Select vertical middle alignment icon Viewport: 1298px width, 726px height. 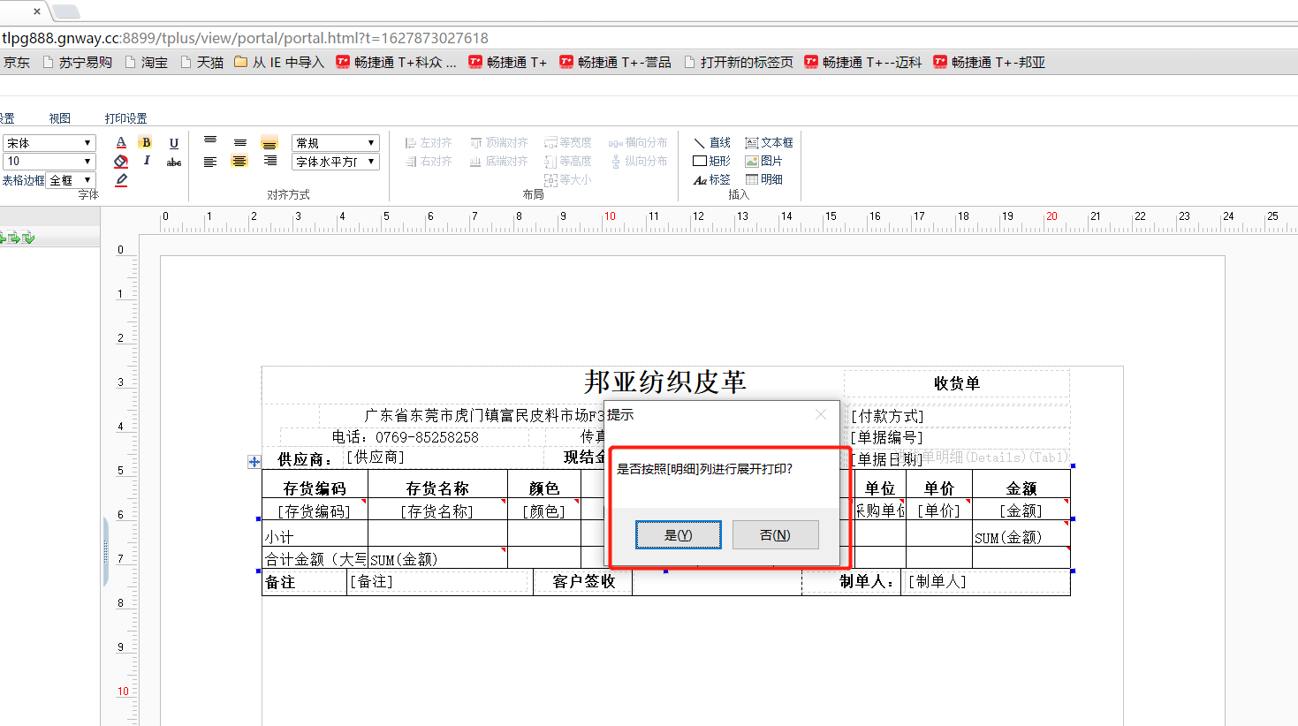pos(240,142)
